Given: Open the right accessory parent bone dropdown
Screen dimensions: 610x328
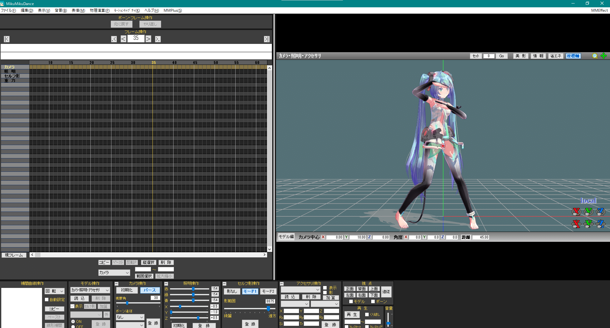Looking at the screenshot, I should [325, 304].
